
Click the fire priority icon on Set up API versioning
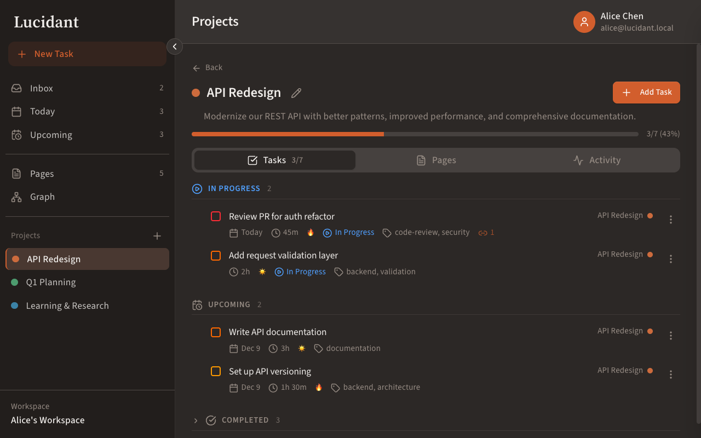tap(319, 387)
